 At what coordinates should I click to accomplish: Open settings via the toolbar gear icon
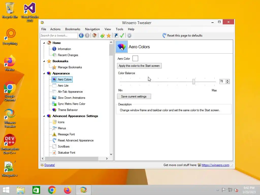tap(129, 36)
